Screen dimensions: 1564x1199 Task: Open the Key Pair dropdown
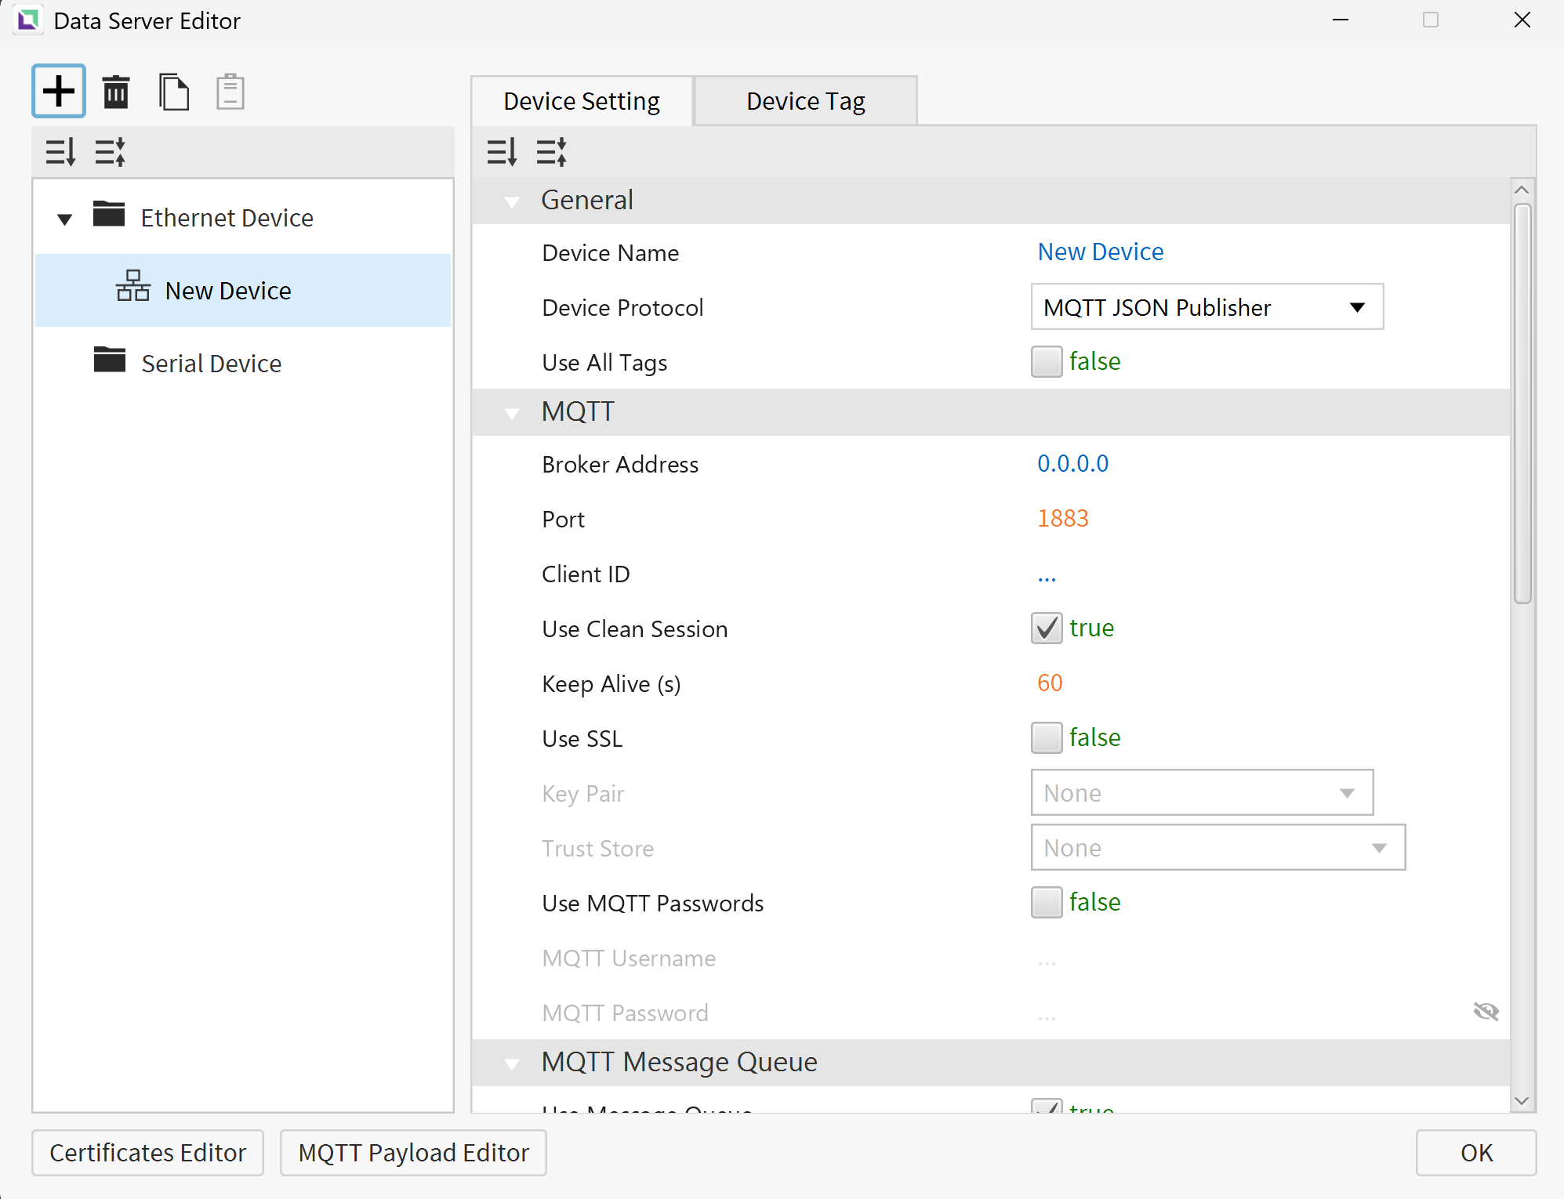click(1203, 793)
